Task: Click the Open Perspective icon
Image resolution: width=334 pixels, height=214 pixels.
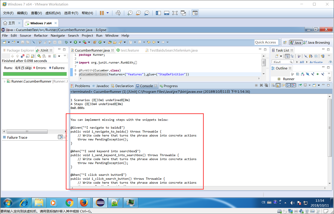Action: point(285,42)
